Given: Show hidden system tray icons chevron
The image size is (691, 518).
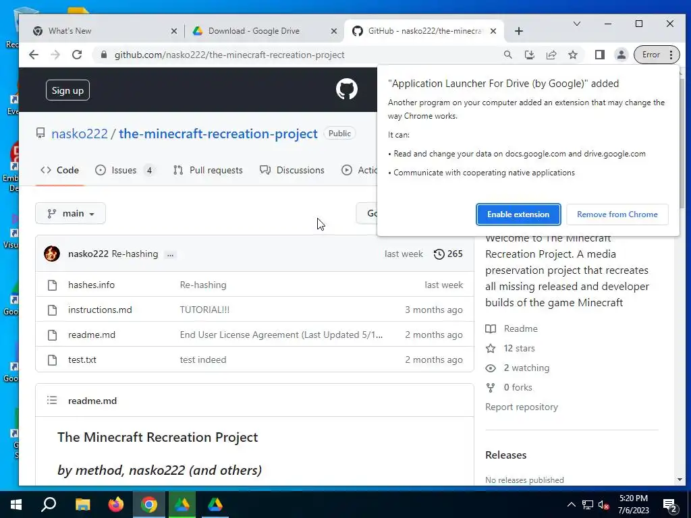Looking at the screenshot, I should click(x=571, y=505).
